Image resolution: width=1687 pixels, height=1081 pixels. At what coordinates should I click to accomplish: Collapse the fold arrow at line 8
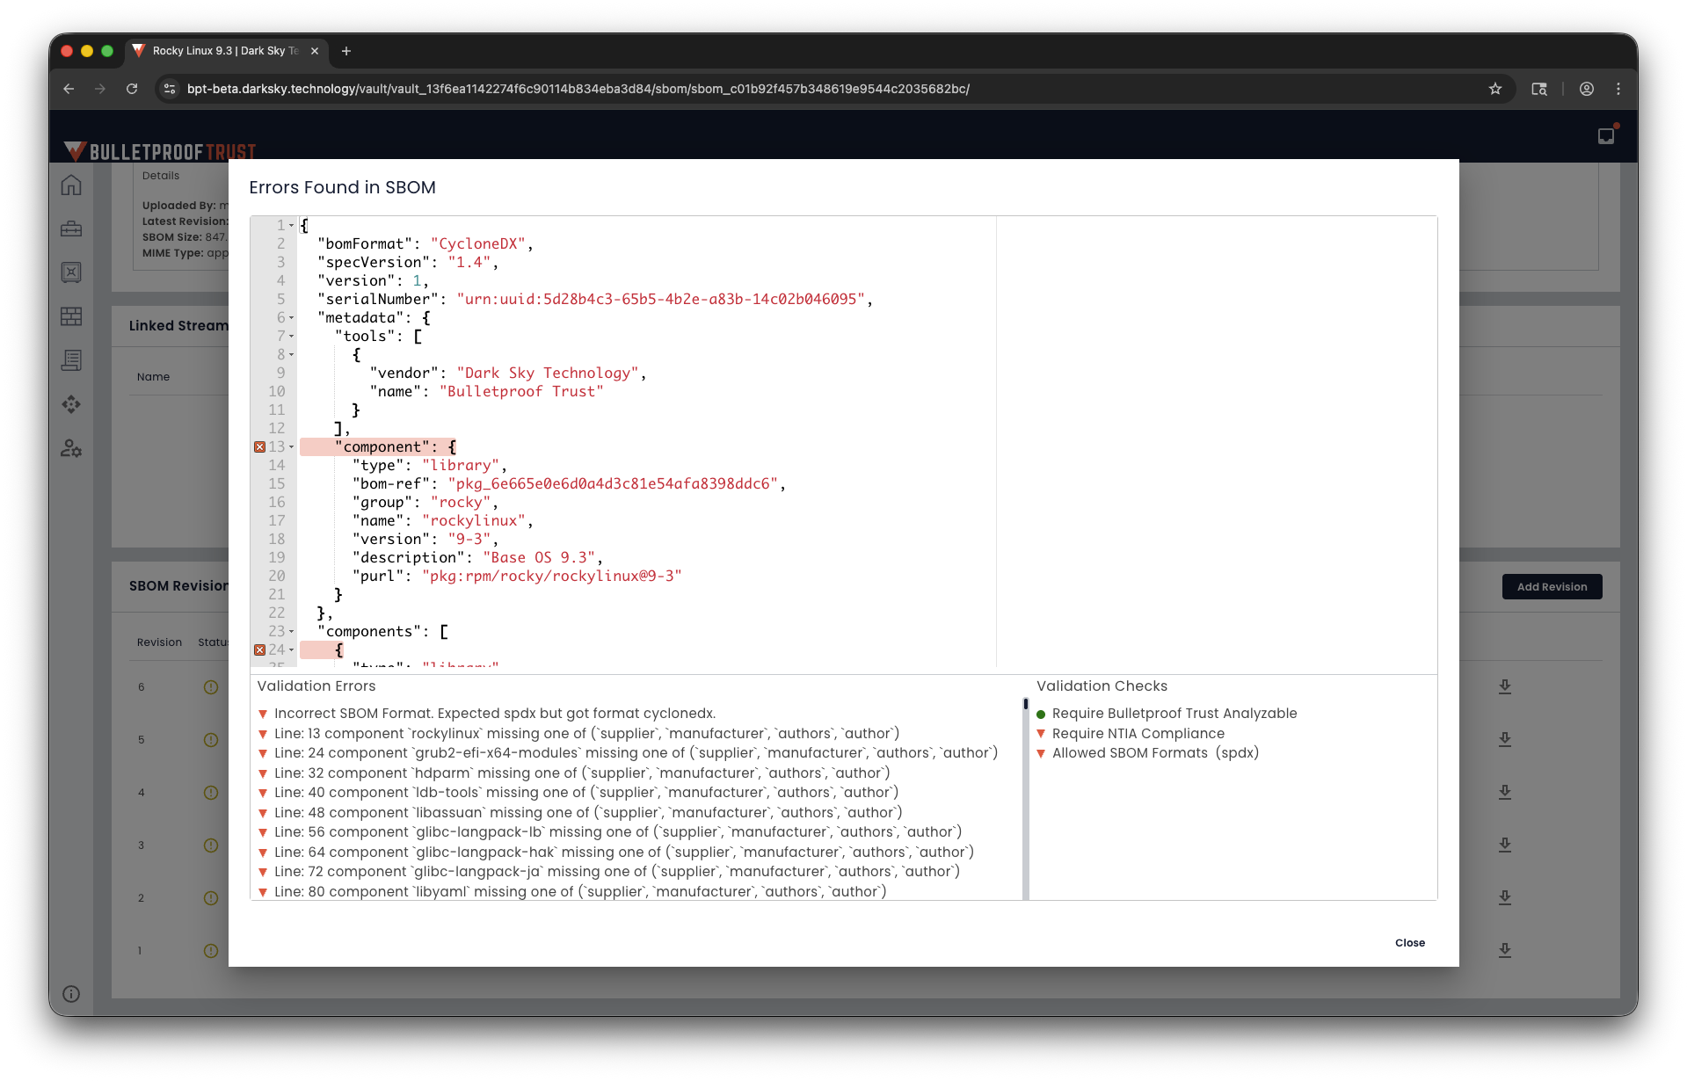click(x=292, y=355)
